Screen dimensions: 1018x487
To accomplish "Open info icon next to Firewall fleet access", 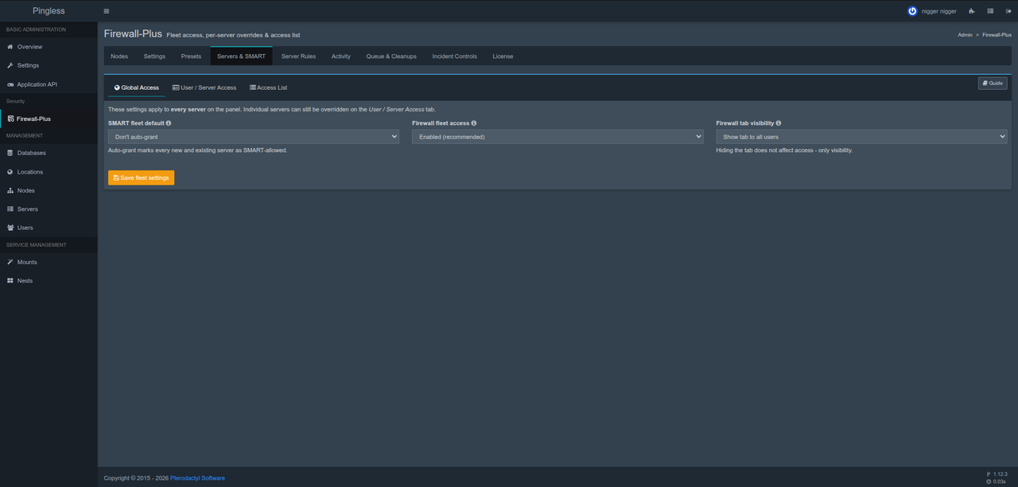I will point(474,123).
